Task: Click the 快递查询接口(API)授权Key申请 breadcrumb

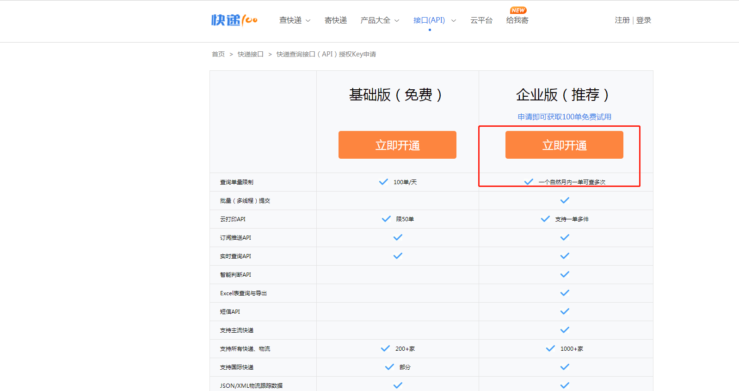Action: [x=326, y=54]
